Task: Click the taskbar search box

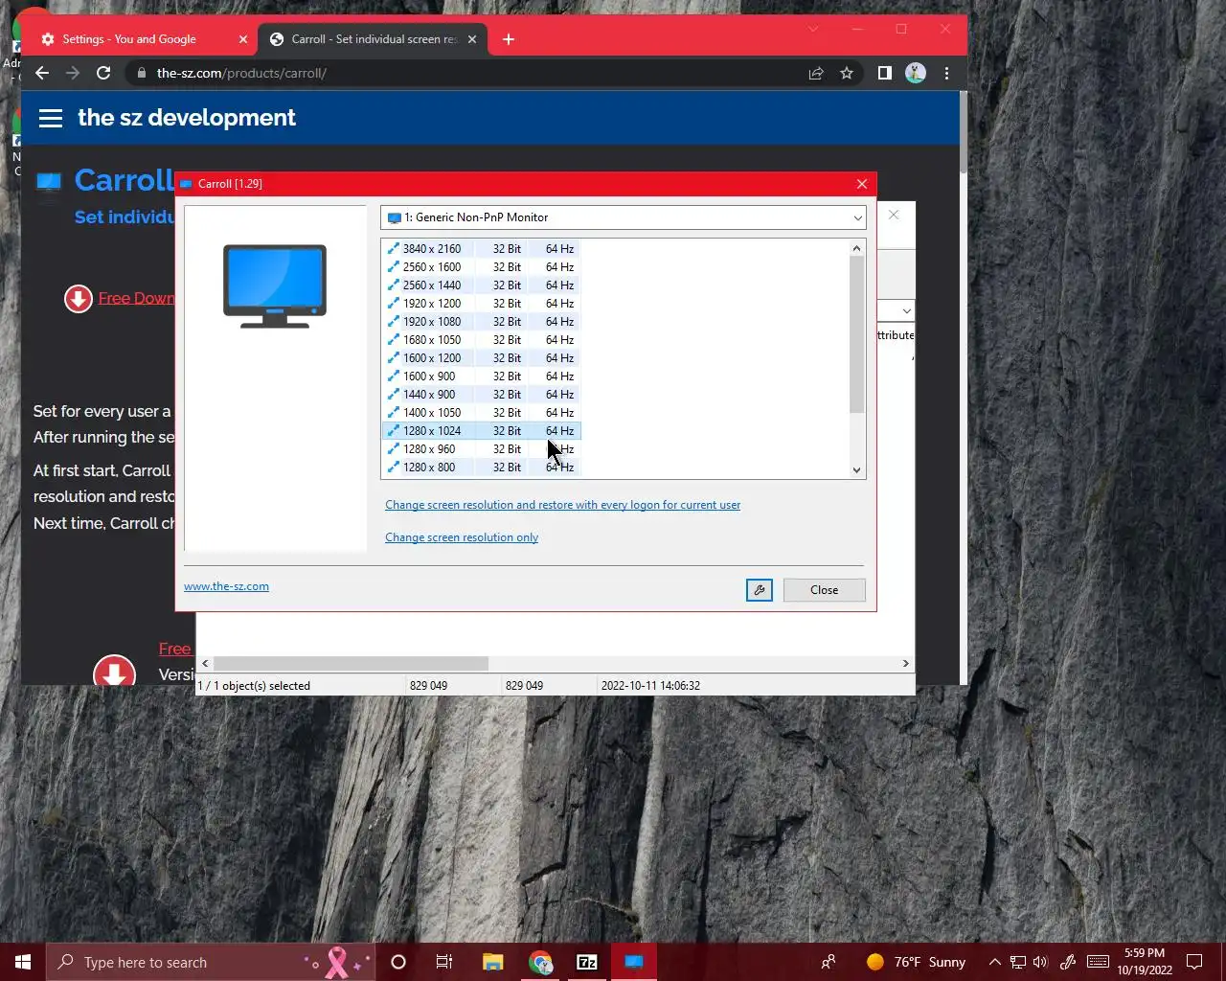Action: point(210,962)
